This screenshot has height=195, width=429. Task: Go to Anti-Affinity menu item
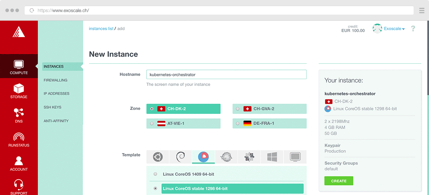[x=56, y=121]
